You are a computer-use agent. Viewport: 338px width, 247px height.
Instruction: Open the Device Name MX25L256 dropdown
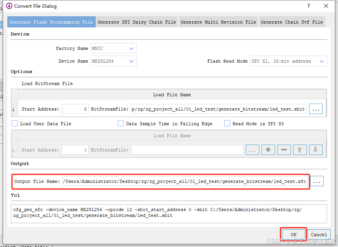click(x=113, y=61)
